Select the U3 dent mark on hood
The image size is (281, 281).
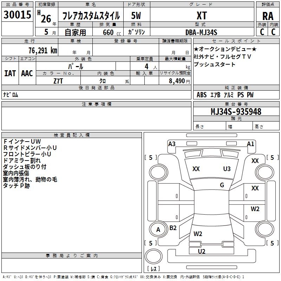pyautogui.click(x=227, y=169)
